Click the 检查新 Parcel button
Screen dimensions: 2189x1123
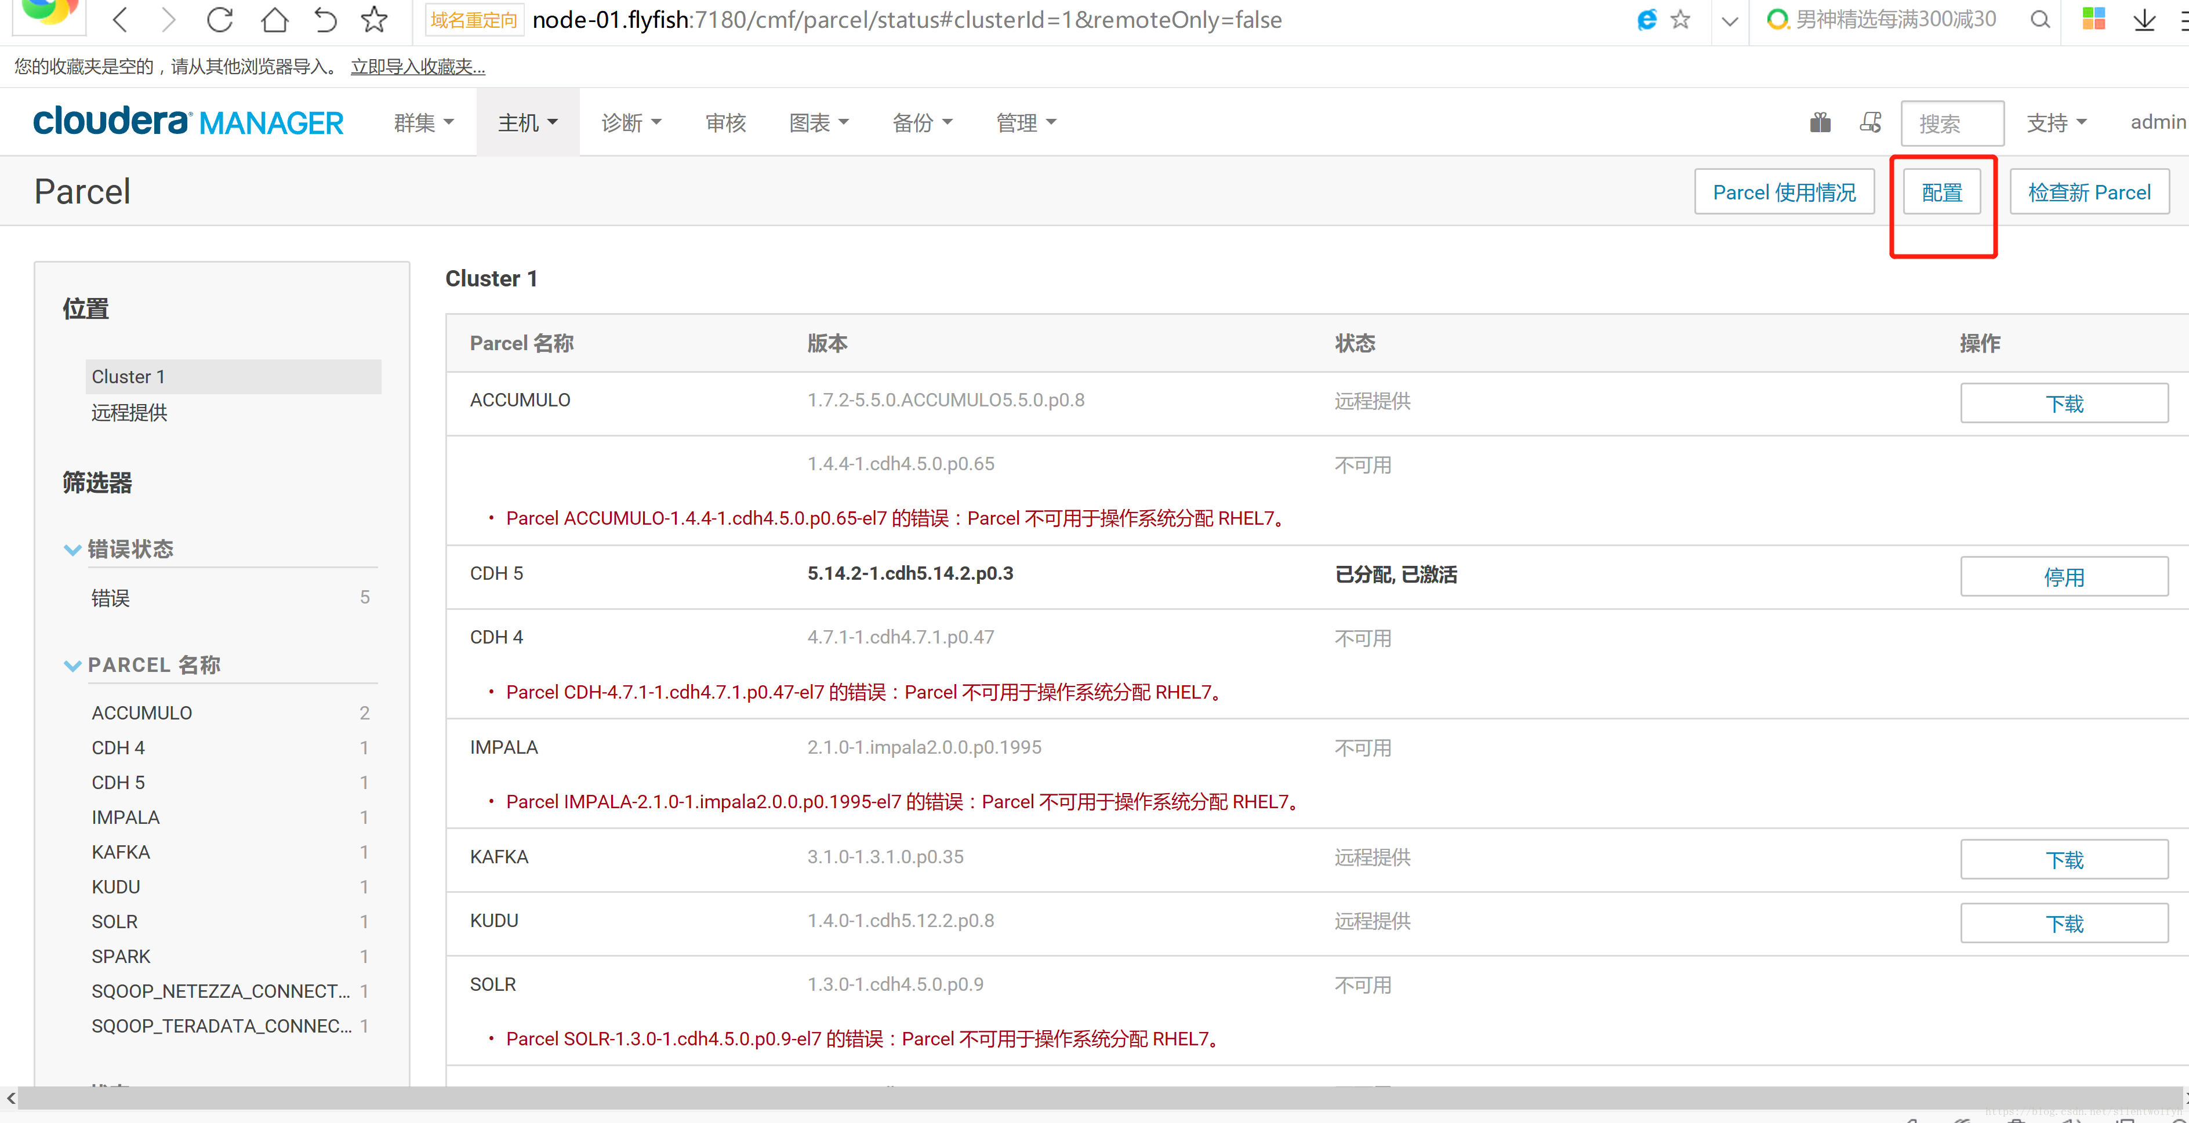(x=2089, y=192)
